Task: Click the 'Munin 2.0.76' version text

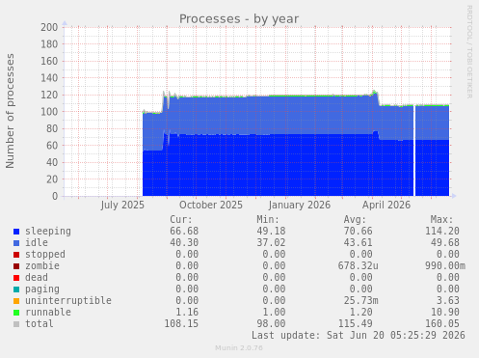Action: pyautogui.click(x=239, y=348)
